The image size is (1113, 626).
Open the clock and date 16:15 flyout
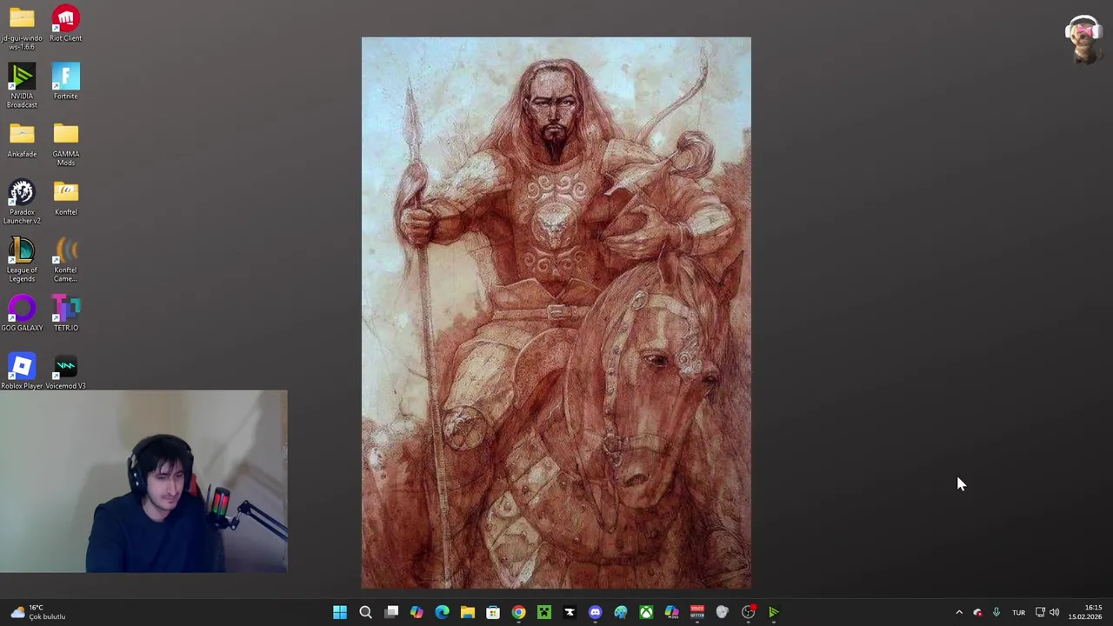point(1086,612)
